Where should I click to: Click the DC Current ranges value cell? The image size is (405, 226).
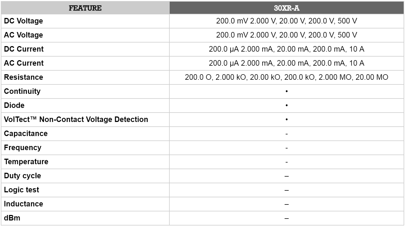286,49
